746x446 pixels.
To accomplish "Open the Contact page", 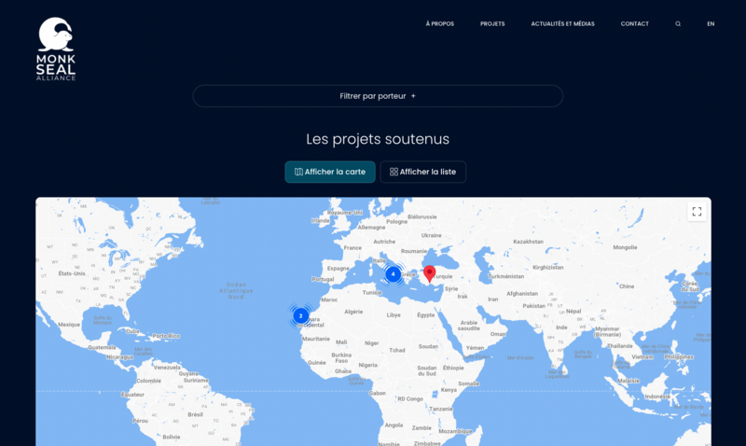I will coord(634,24).
